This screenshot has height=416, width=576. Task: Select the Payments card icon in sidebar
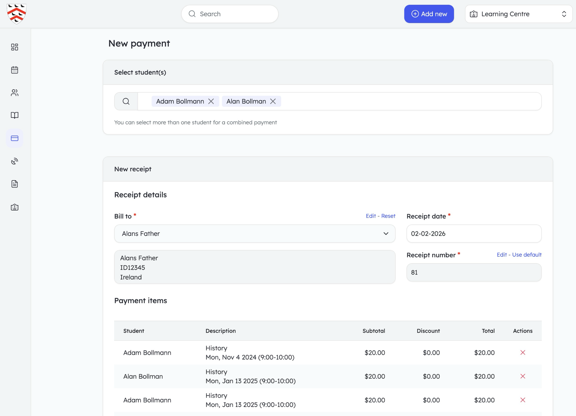tap(15, 138)
